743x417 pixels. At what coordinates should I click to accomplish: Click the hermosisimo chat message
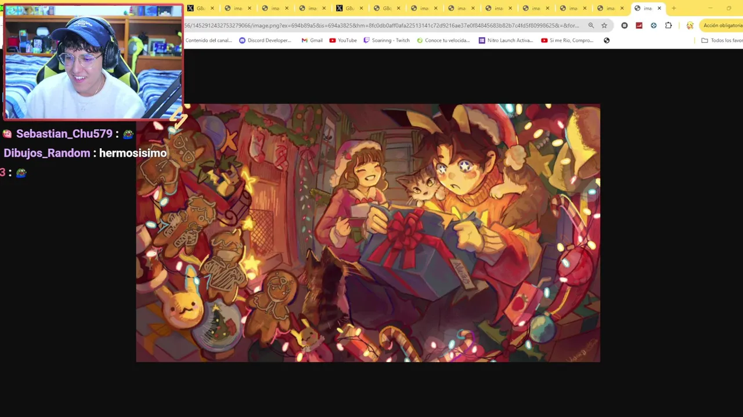(133, 153)
